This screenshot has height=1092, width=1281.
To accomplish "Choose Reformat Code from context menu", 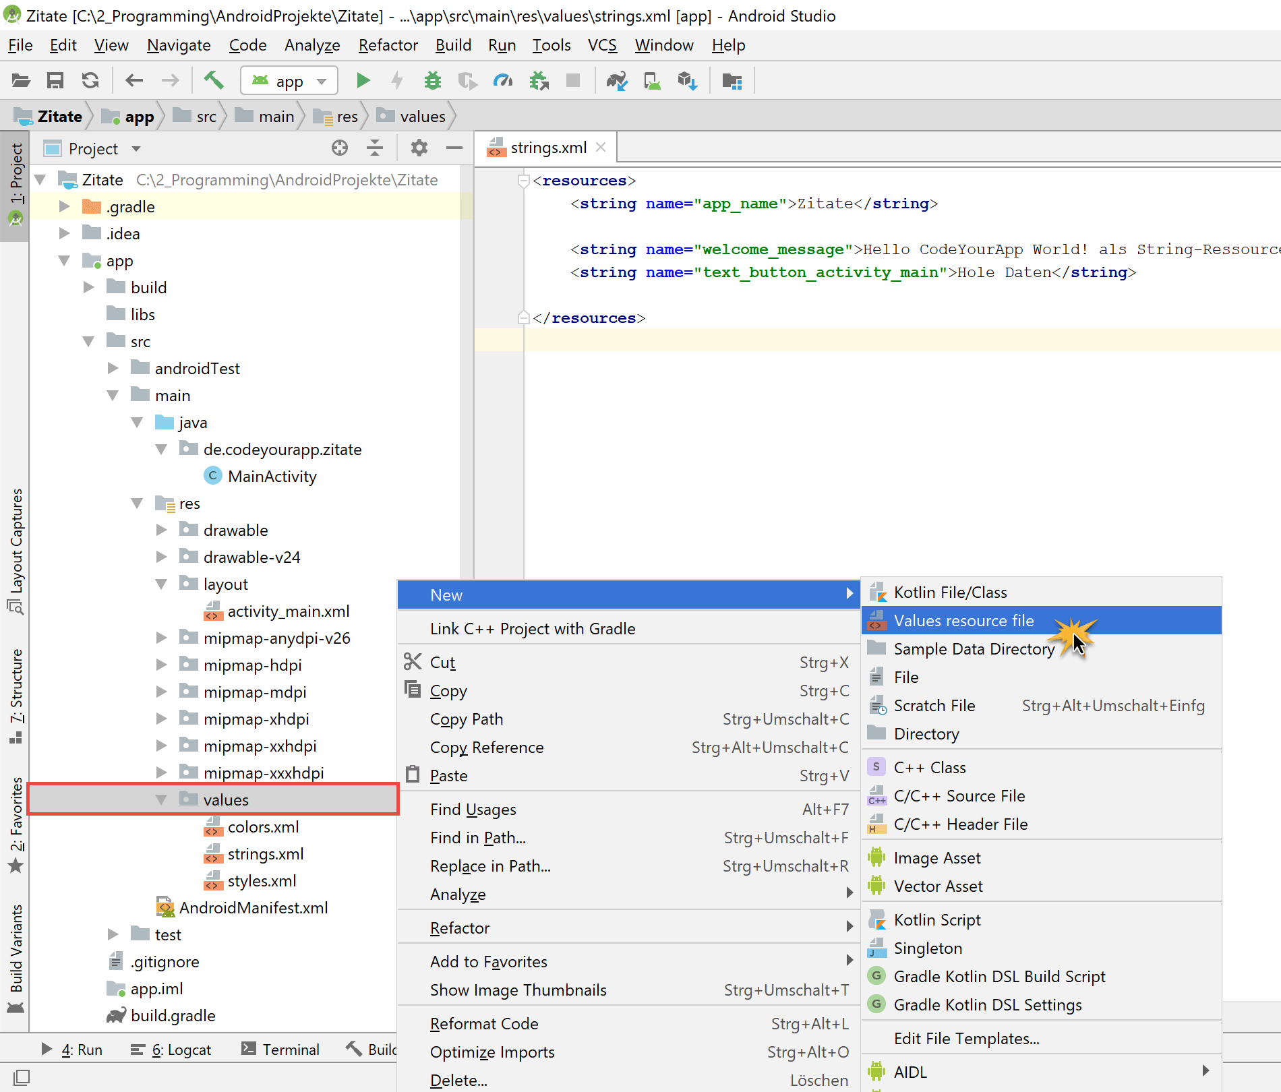I will tap(628, 1024).
